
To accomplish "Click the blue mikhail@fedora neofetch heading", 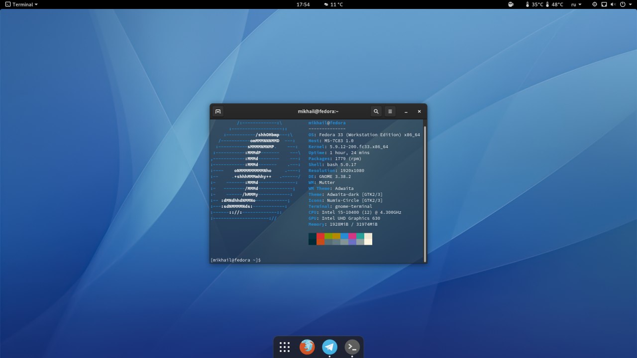I will click(x=327, y=123).
